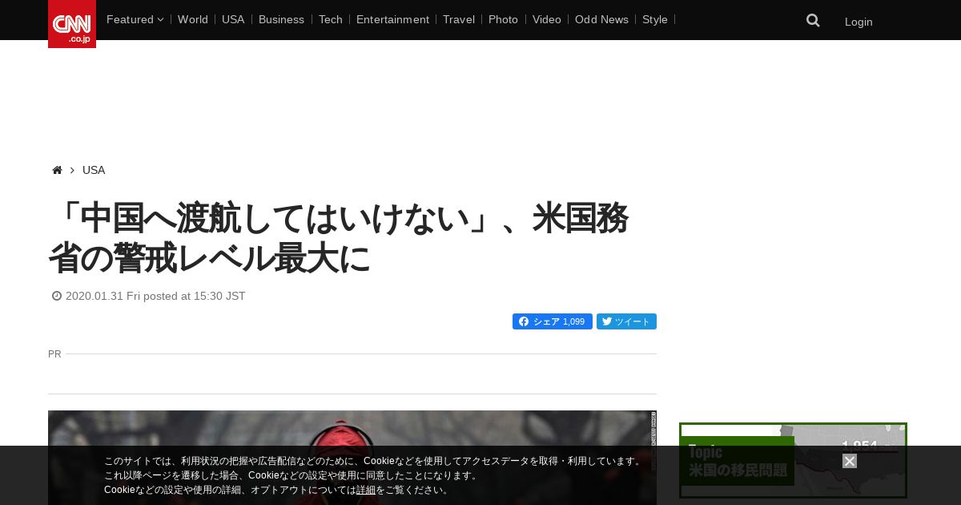Expand the Featured dropdown menu
961x505 pixels.
[135, 19]
